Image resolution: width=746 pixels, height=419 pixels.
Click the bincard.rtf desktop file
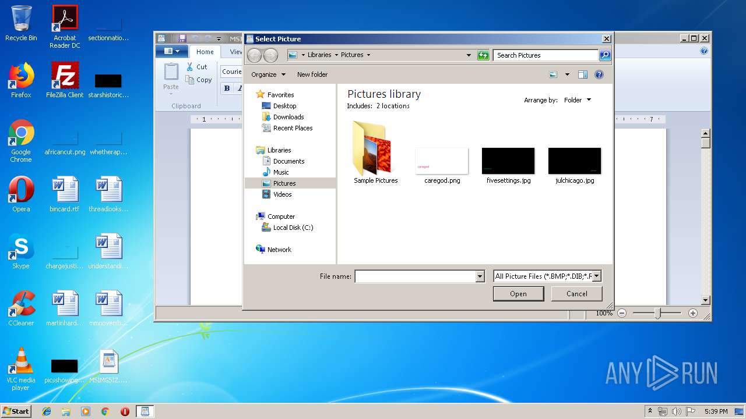pyautogui.click(x=65, y=194)
